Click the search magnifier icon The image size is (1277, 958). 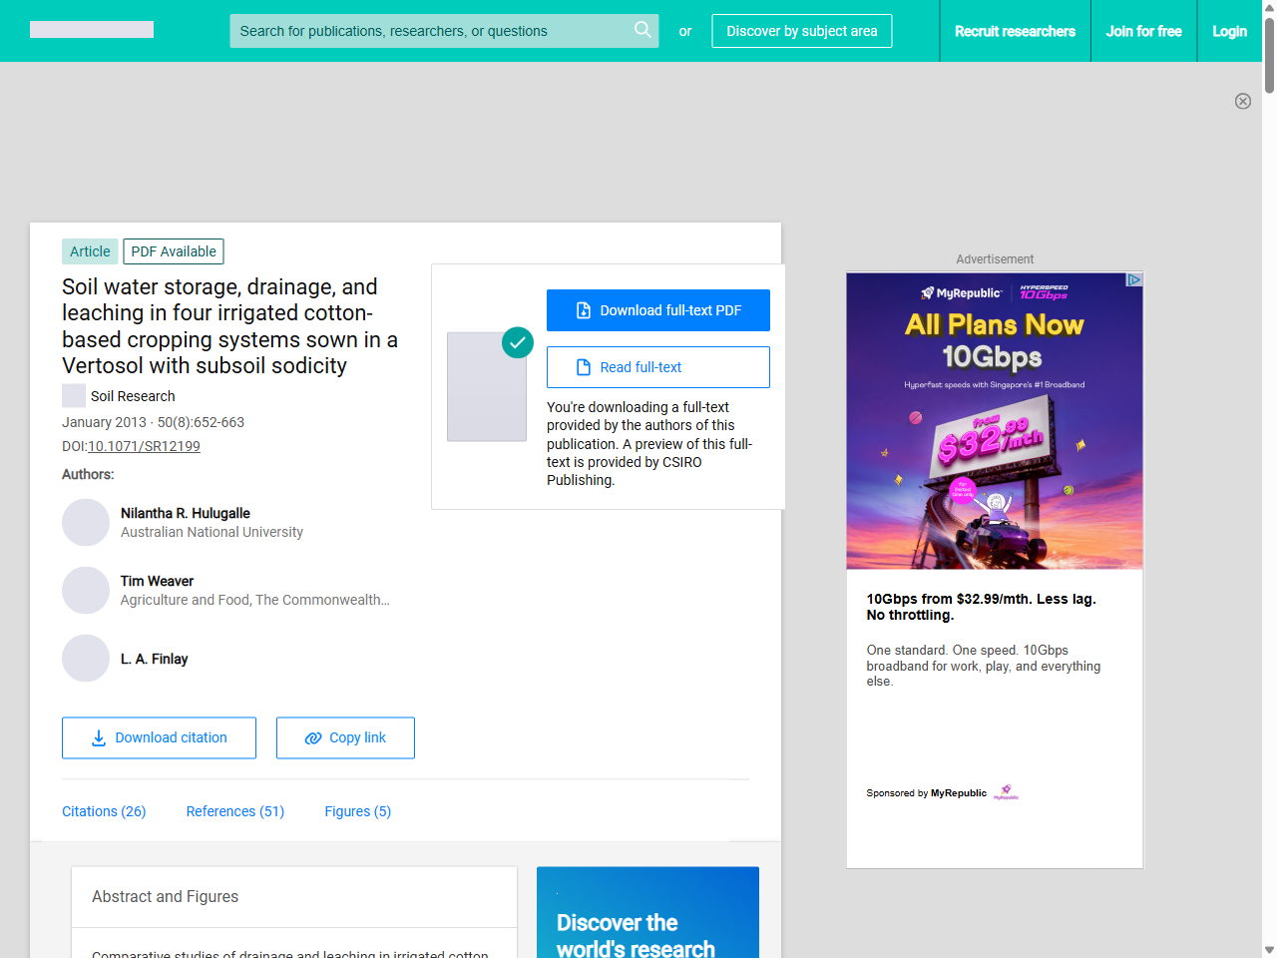(642, 30)
